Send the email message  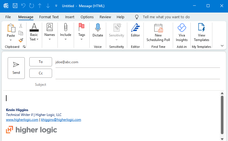[x=16, y=68]
